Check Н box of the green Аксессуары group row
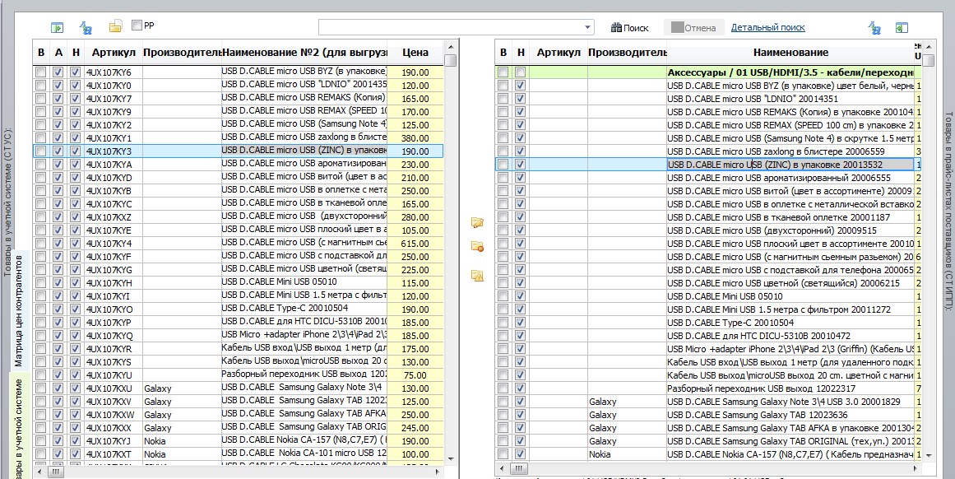 click(520, 72)
